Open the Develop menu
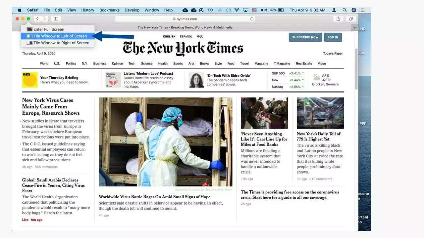Screen dimensions: 424x238 [x=132, y=10]
